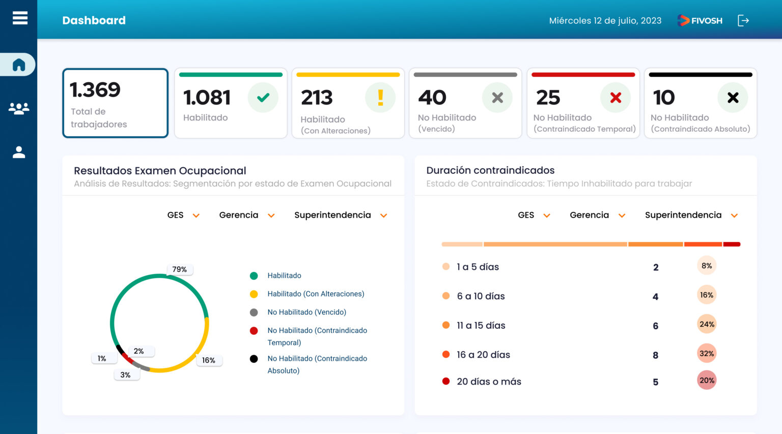The width and height of the screenshot is (782, 434).
Task: Toggle the No Habilitado (Vencido) legend entry
Action: [x=306, y=312]
